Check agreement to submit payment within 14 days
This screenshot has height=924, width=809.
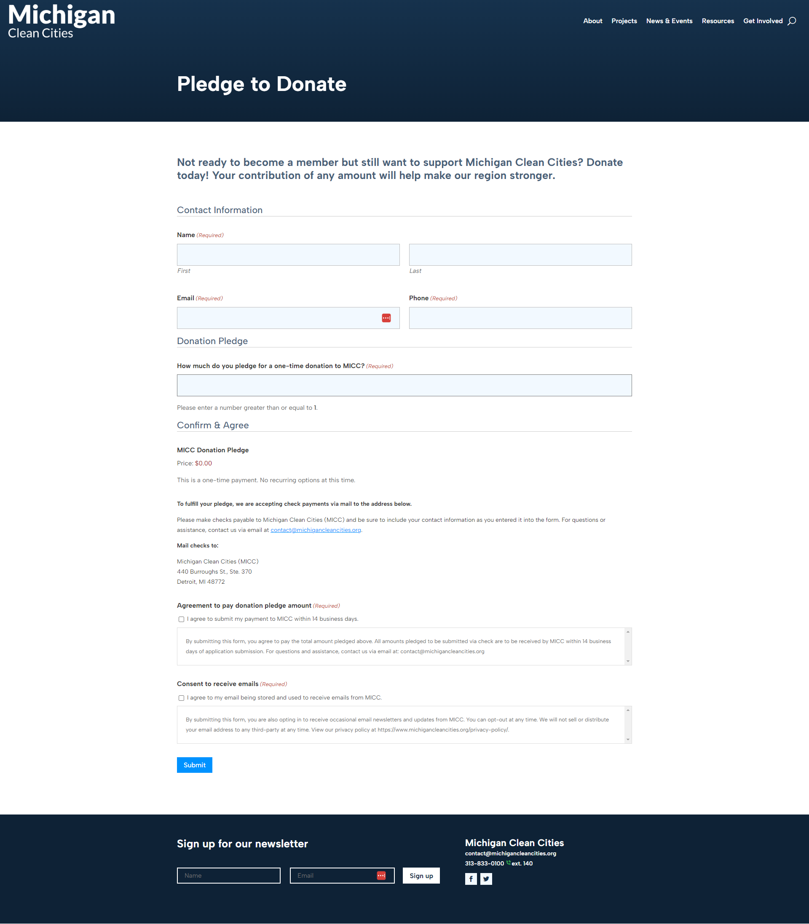[182, 619]
